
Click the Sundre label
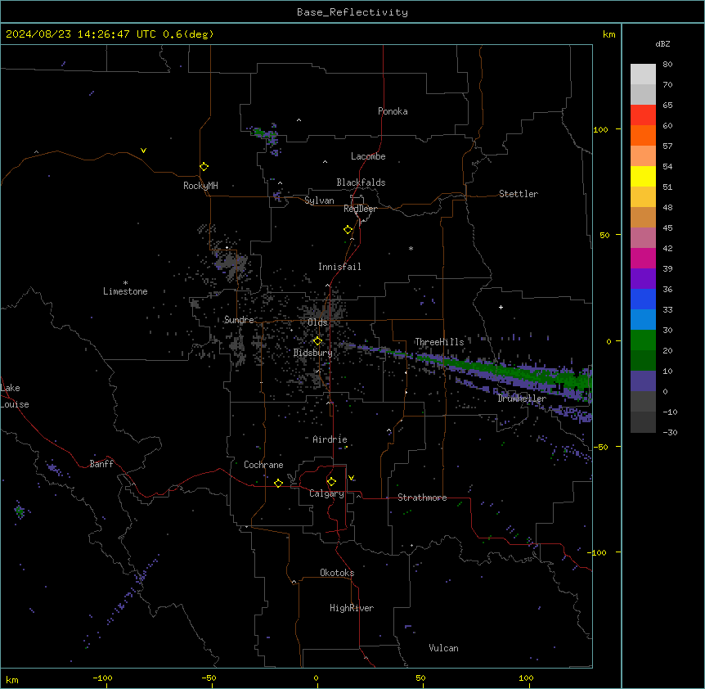(x=239, y=320)
